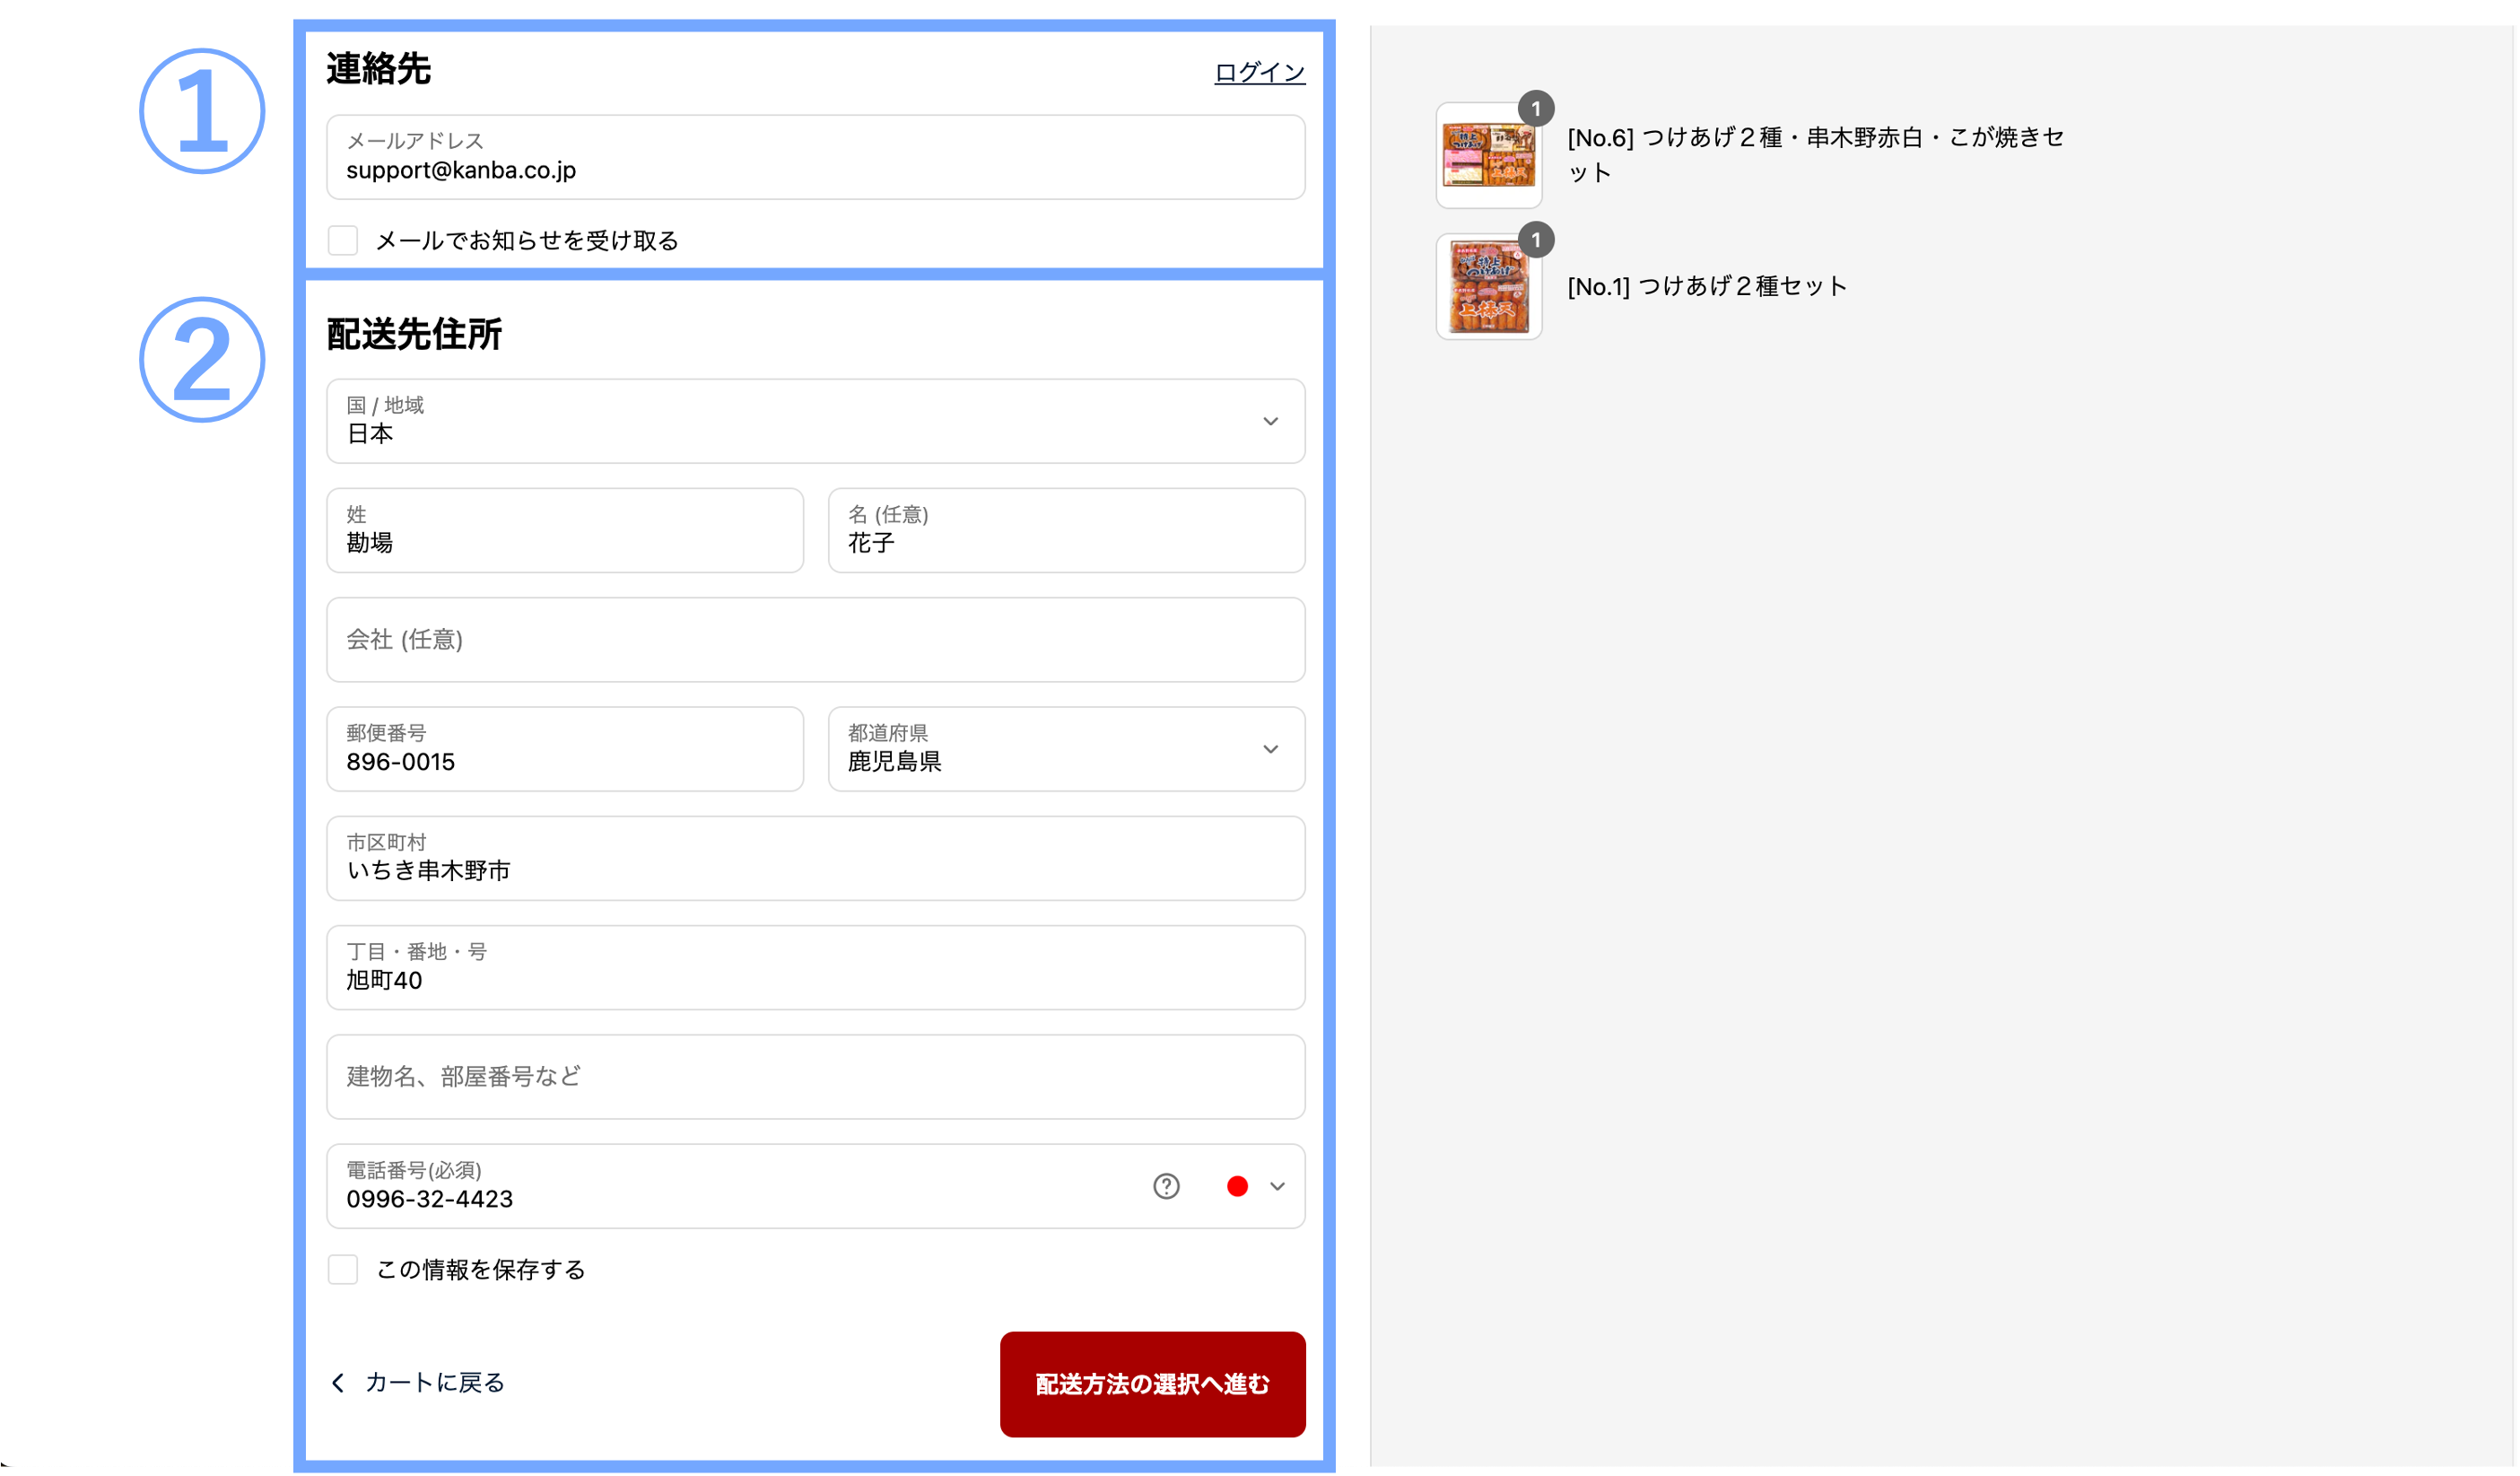The width and height of the screenshot is (2520, 1476).
Task: Click the back chevron beside カートに戻る
Action: [x=338, y=1383]
